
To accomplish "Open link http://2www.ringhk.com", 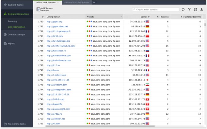I will 58,109.
